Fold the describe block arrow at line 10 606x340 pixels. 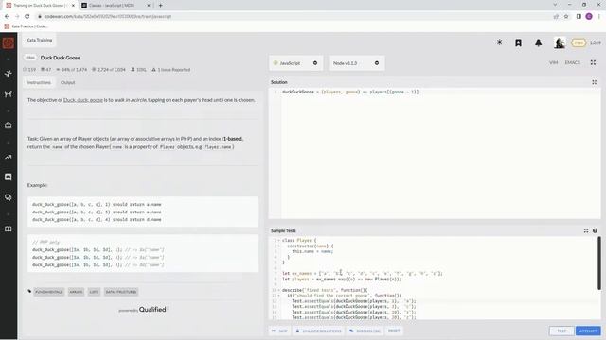click(x=278, y=290)
